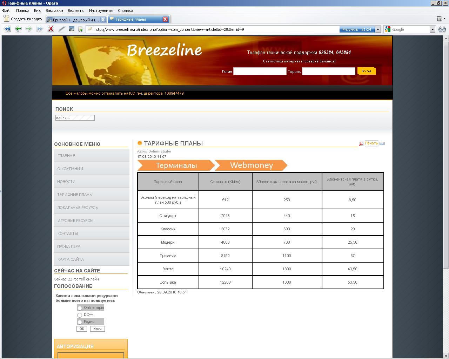Open the Статистика интернет link
This screenshot has width=449, height=359.
[299, 61]
